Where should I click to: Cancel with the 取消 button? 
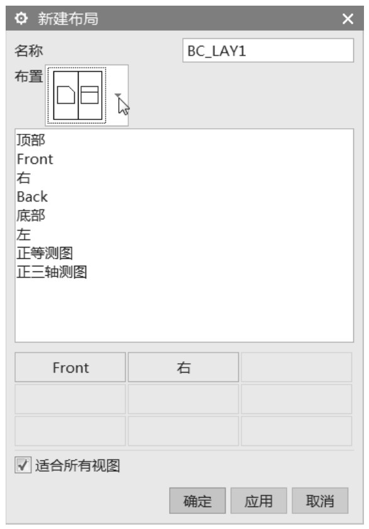(x=320, y=501)
